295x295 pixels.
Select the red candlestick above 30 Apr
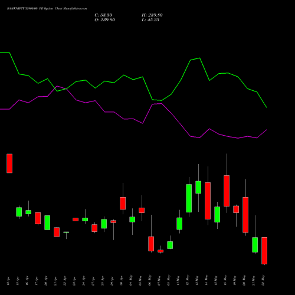point(123,203)
